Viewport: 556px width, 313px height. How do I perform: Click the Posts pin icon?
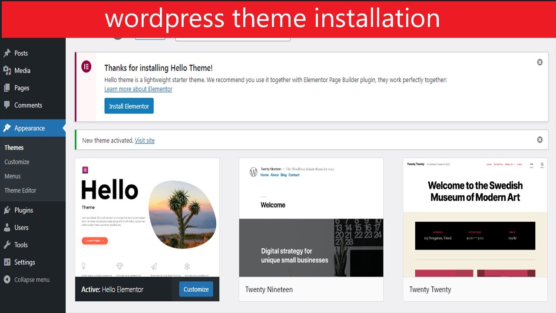tap(7, 53)
